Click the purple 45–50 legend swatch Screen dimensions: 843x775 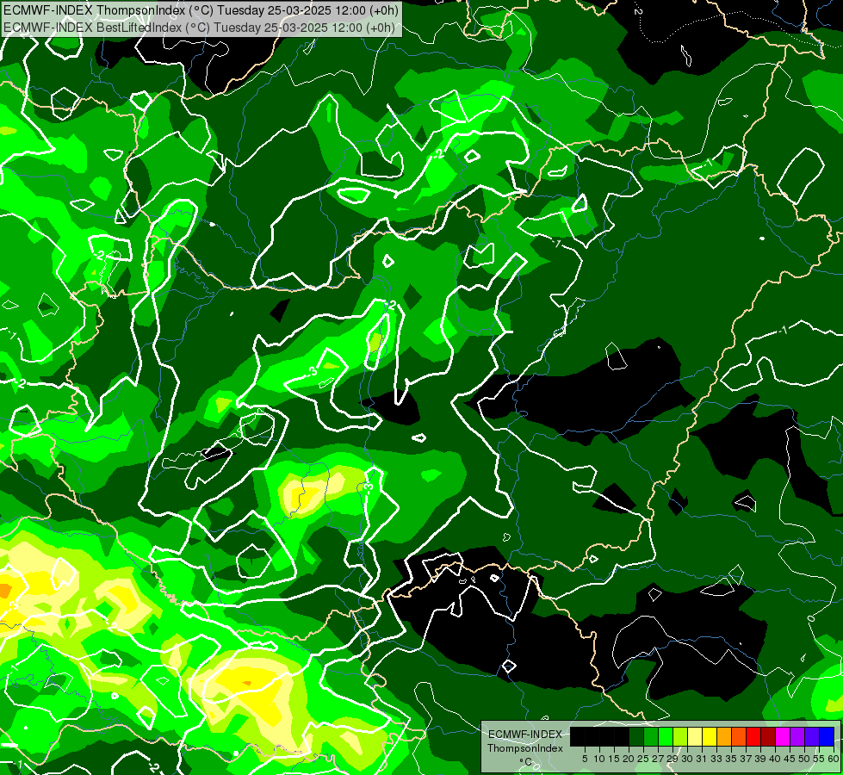[x=798, y=736]
